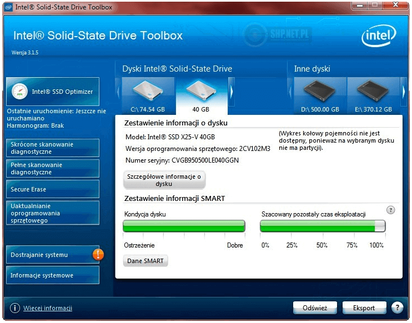412x323 pixels.
Task: Click the Intel SSD Optimizer button label
Action: (x=62, y=92)
